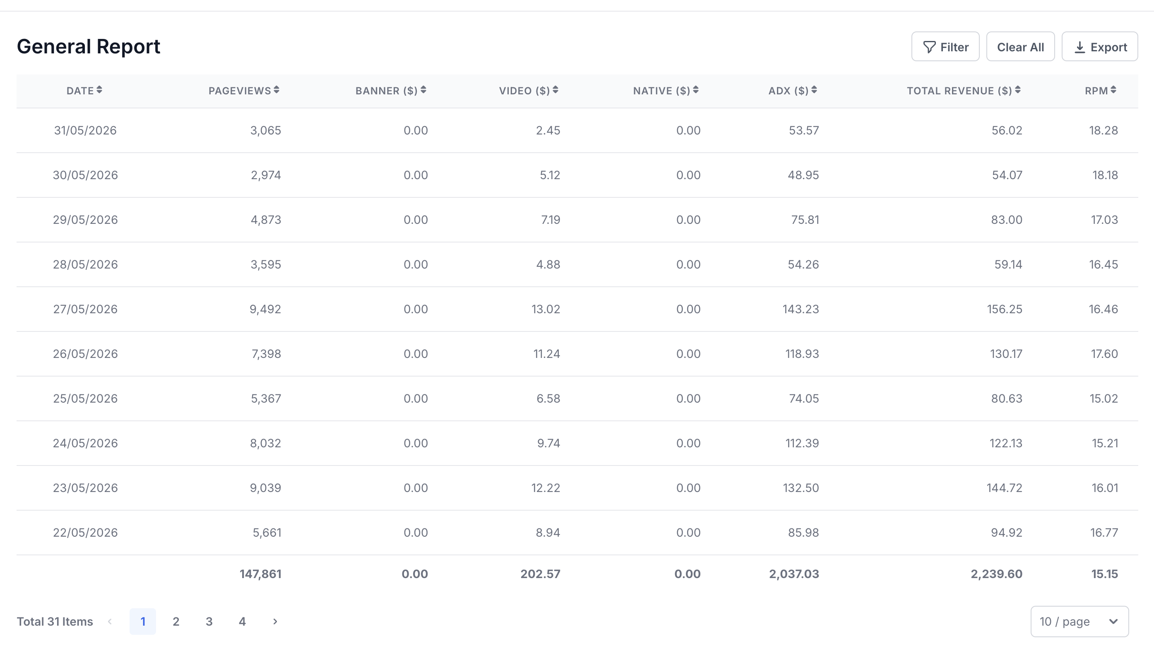Go to pagination page 3
The image size is (1154, 648).
click(209, 621)
